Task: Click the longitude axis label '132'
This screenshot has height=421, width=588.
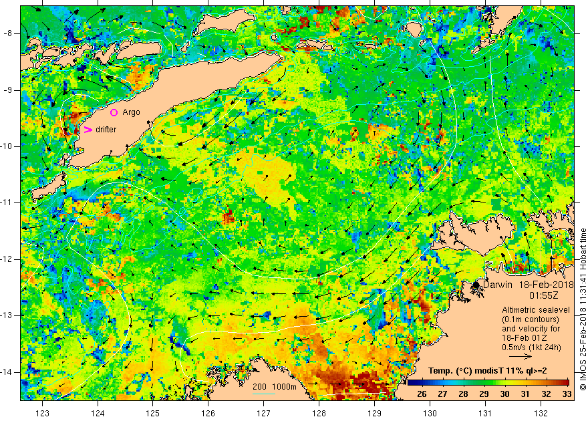Action: point(541,414)
